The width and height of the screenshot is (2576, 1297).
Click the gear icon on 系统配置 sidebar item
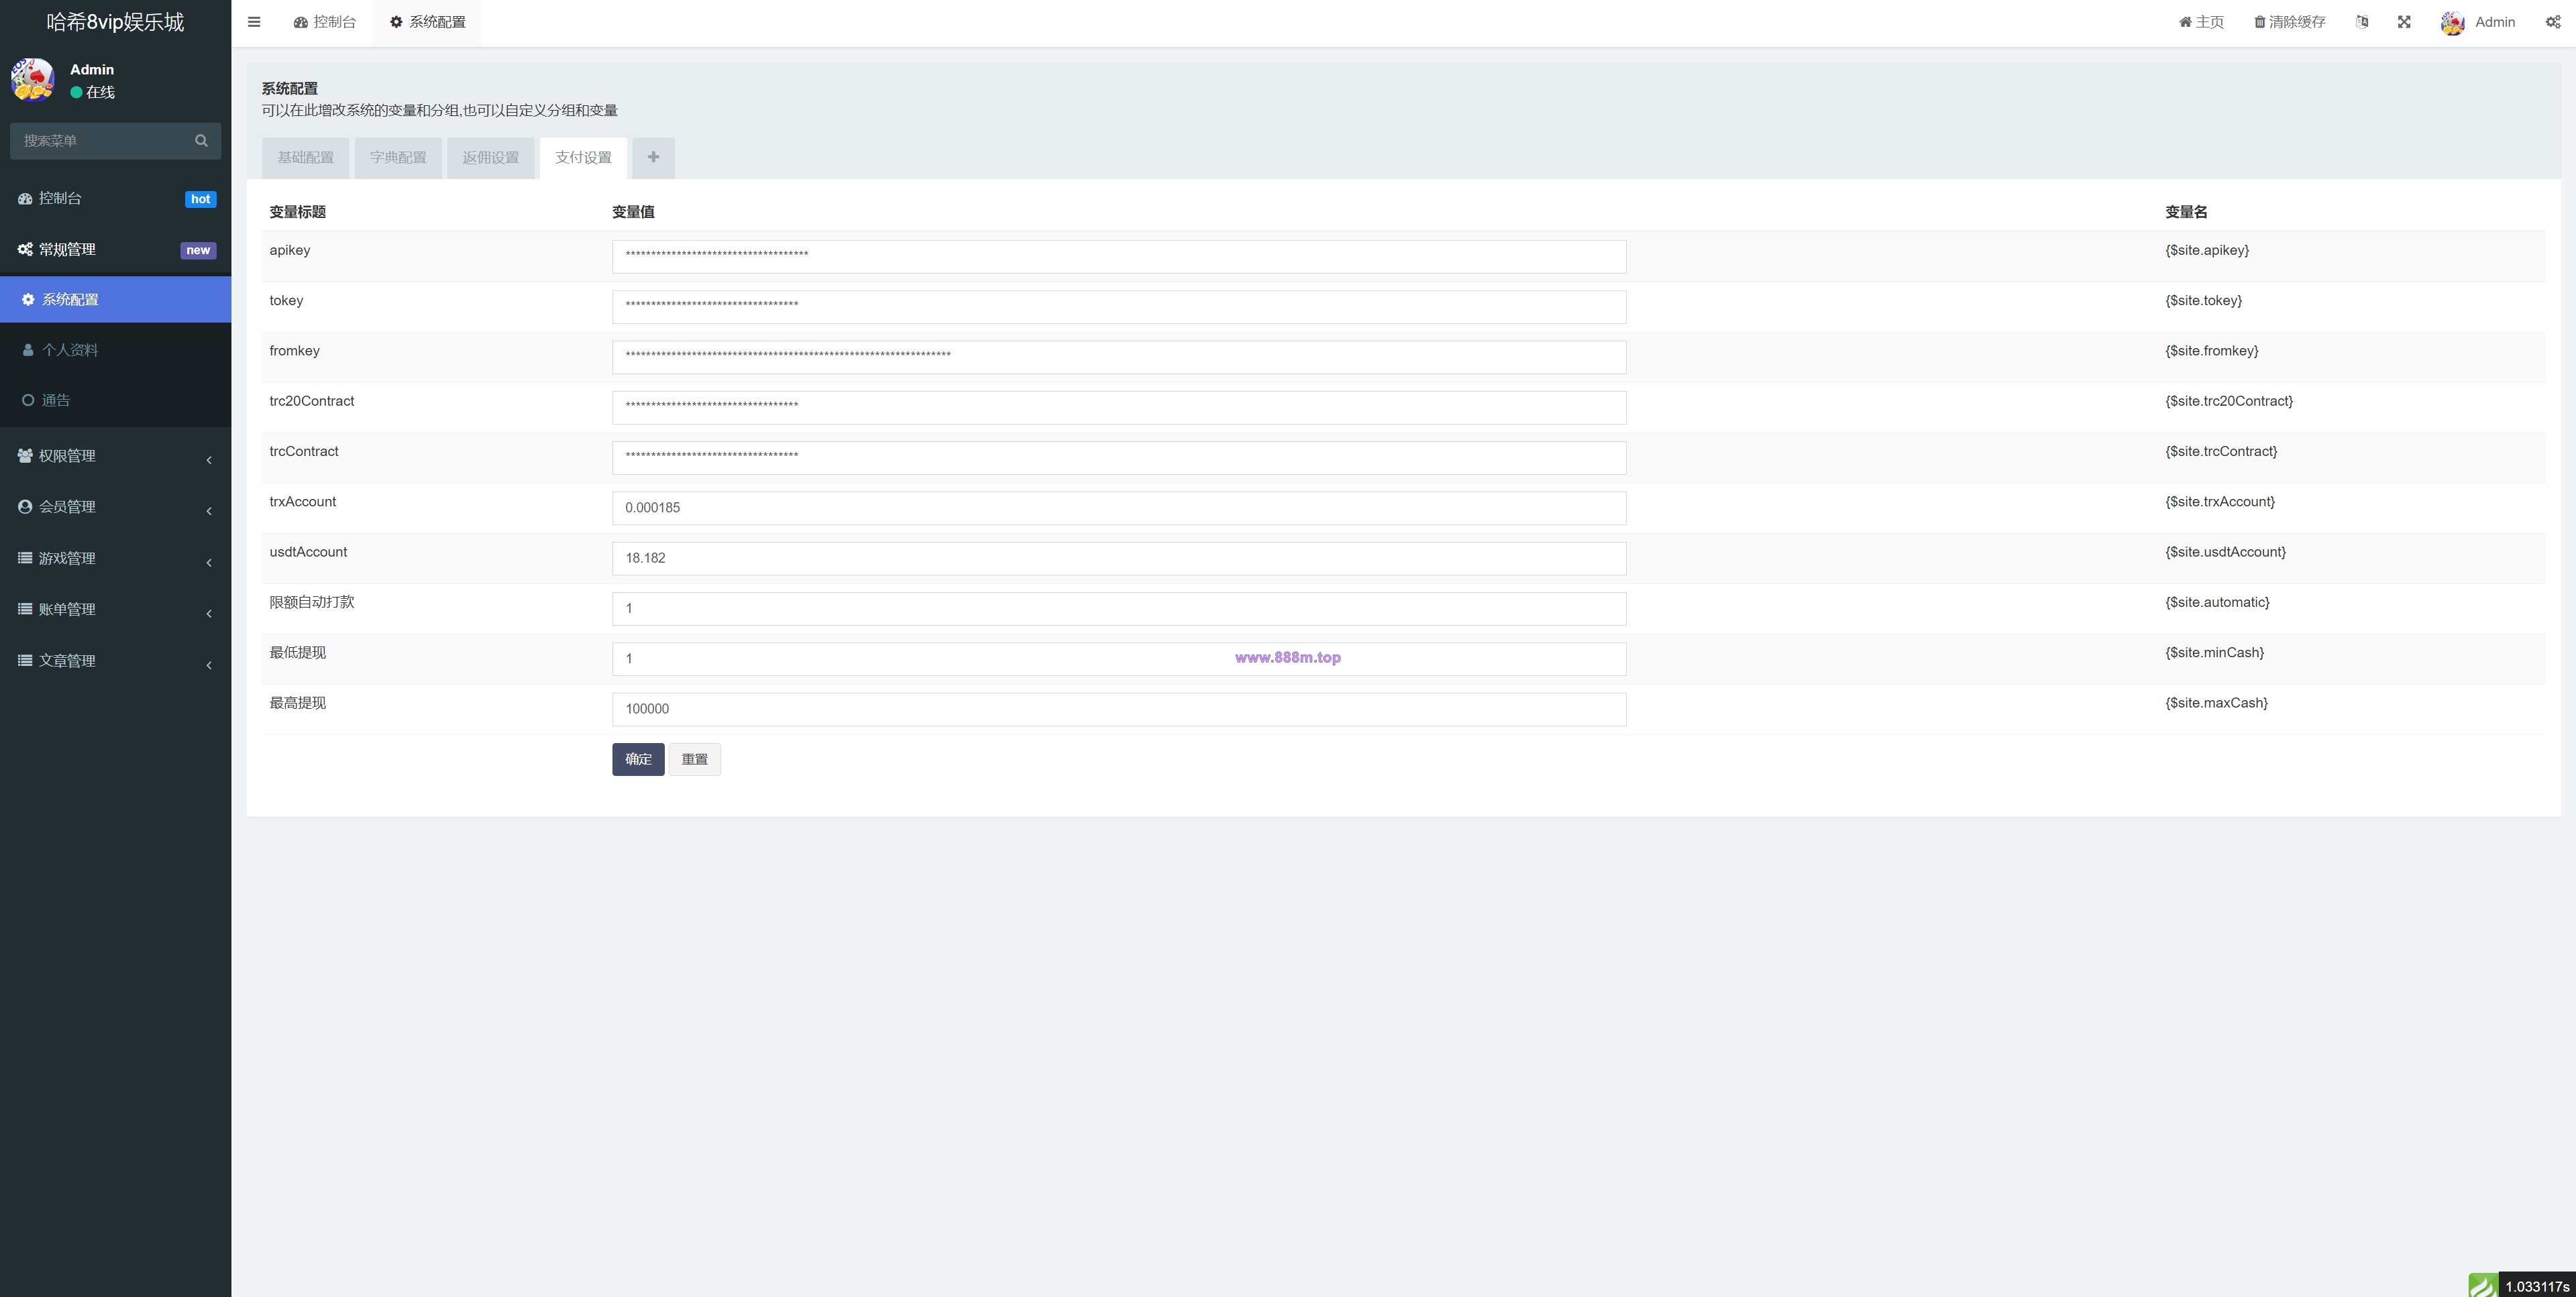[28, 300]
